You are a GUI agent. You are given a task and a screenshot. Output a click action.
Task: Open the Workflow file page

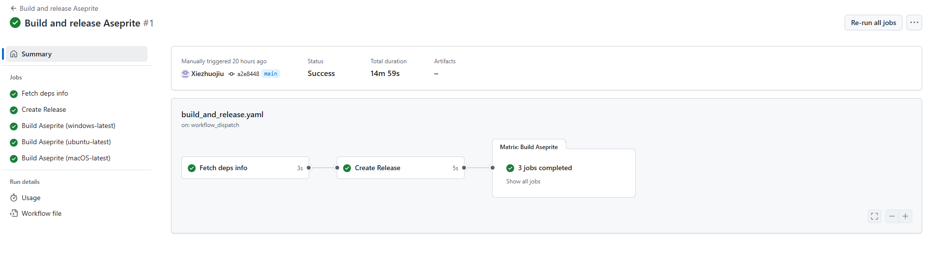click(x=41, y=213)
